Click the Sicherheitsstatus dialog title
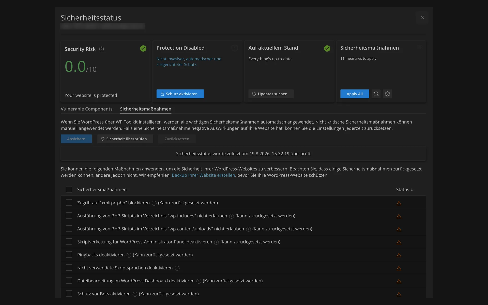The image size is (488, 305). coord(91,18)
